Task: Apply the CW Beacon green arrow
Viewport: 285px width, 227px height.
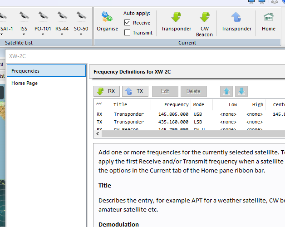Action: [205, 17]
